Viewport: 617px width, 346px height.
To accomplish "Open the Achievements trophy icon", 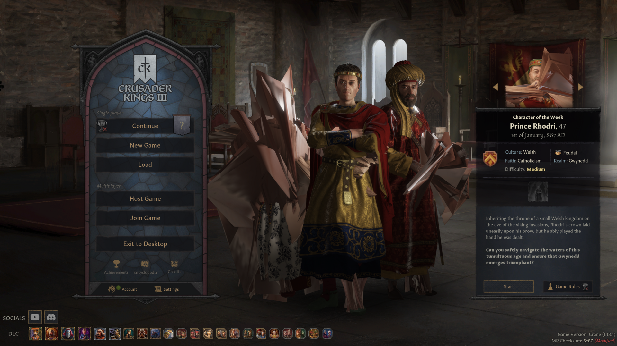I will pos(116,267).
